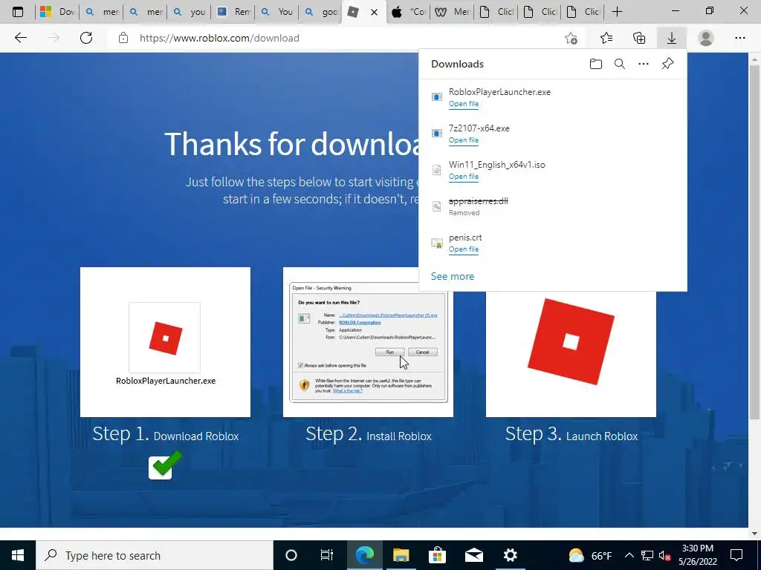The width and height of the screenshot is (761, 570).
Task: Open file link under Win11_English_x64v1.iso
Action: (x=464, y=177)
